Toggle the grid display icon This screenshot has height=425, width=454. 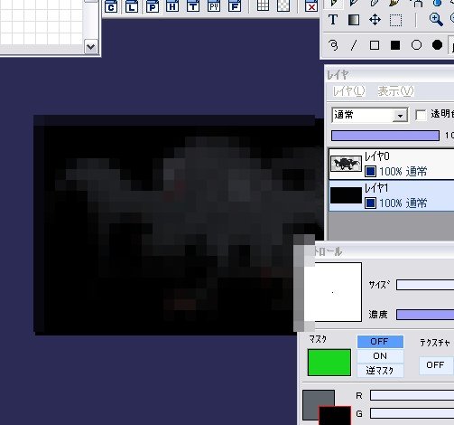point(263,5)
